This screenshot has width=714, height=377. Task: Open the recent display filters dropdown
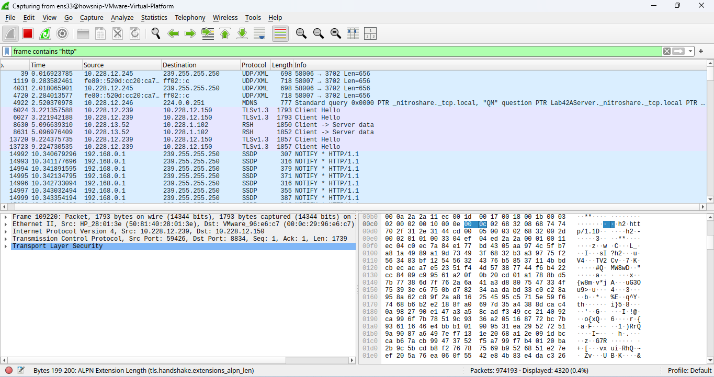pos(690,51)
